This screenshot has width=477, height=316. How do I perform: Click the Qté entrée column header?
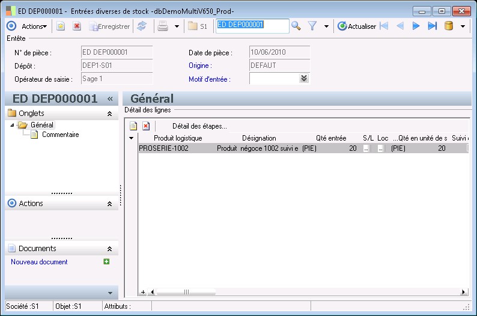click(331, 138)
